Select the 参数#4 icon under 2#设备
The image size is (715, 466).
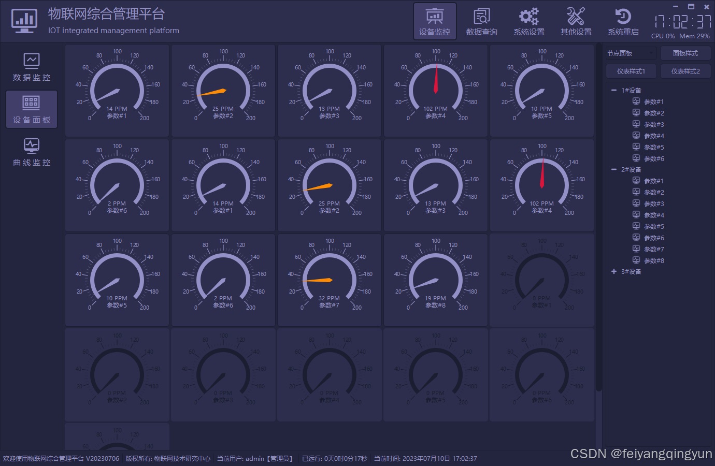pyautogui.click(x=636, y=215)
